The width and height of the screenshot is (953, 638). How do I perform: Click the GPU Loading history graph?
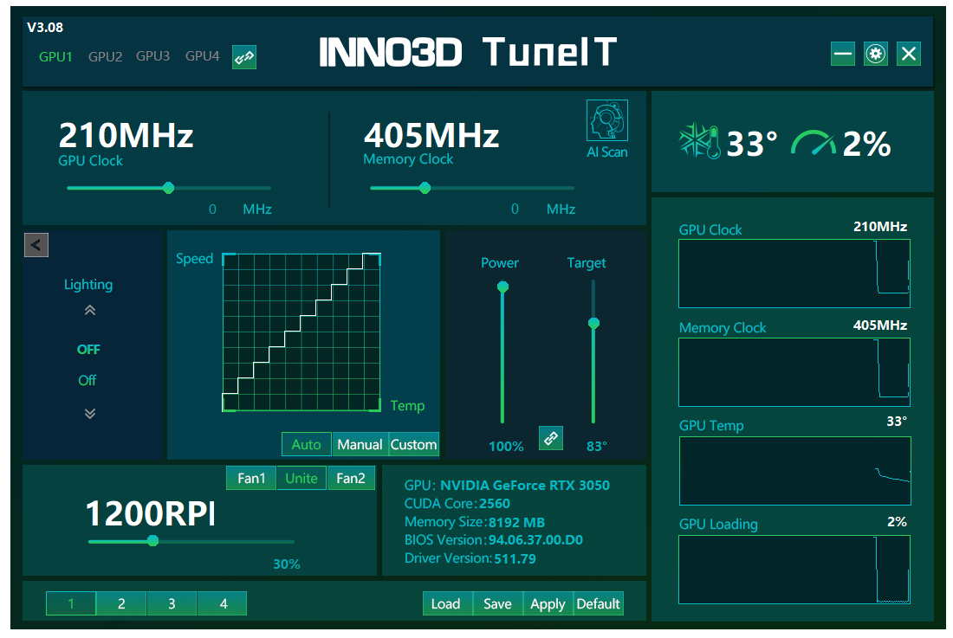coord(794,570)
